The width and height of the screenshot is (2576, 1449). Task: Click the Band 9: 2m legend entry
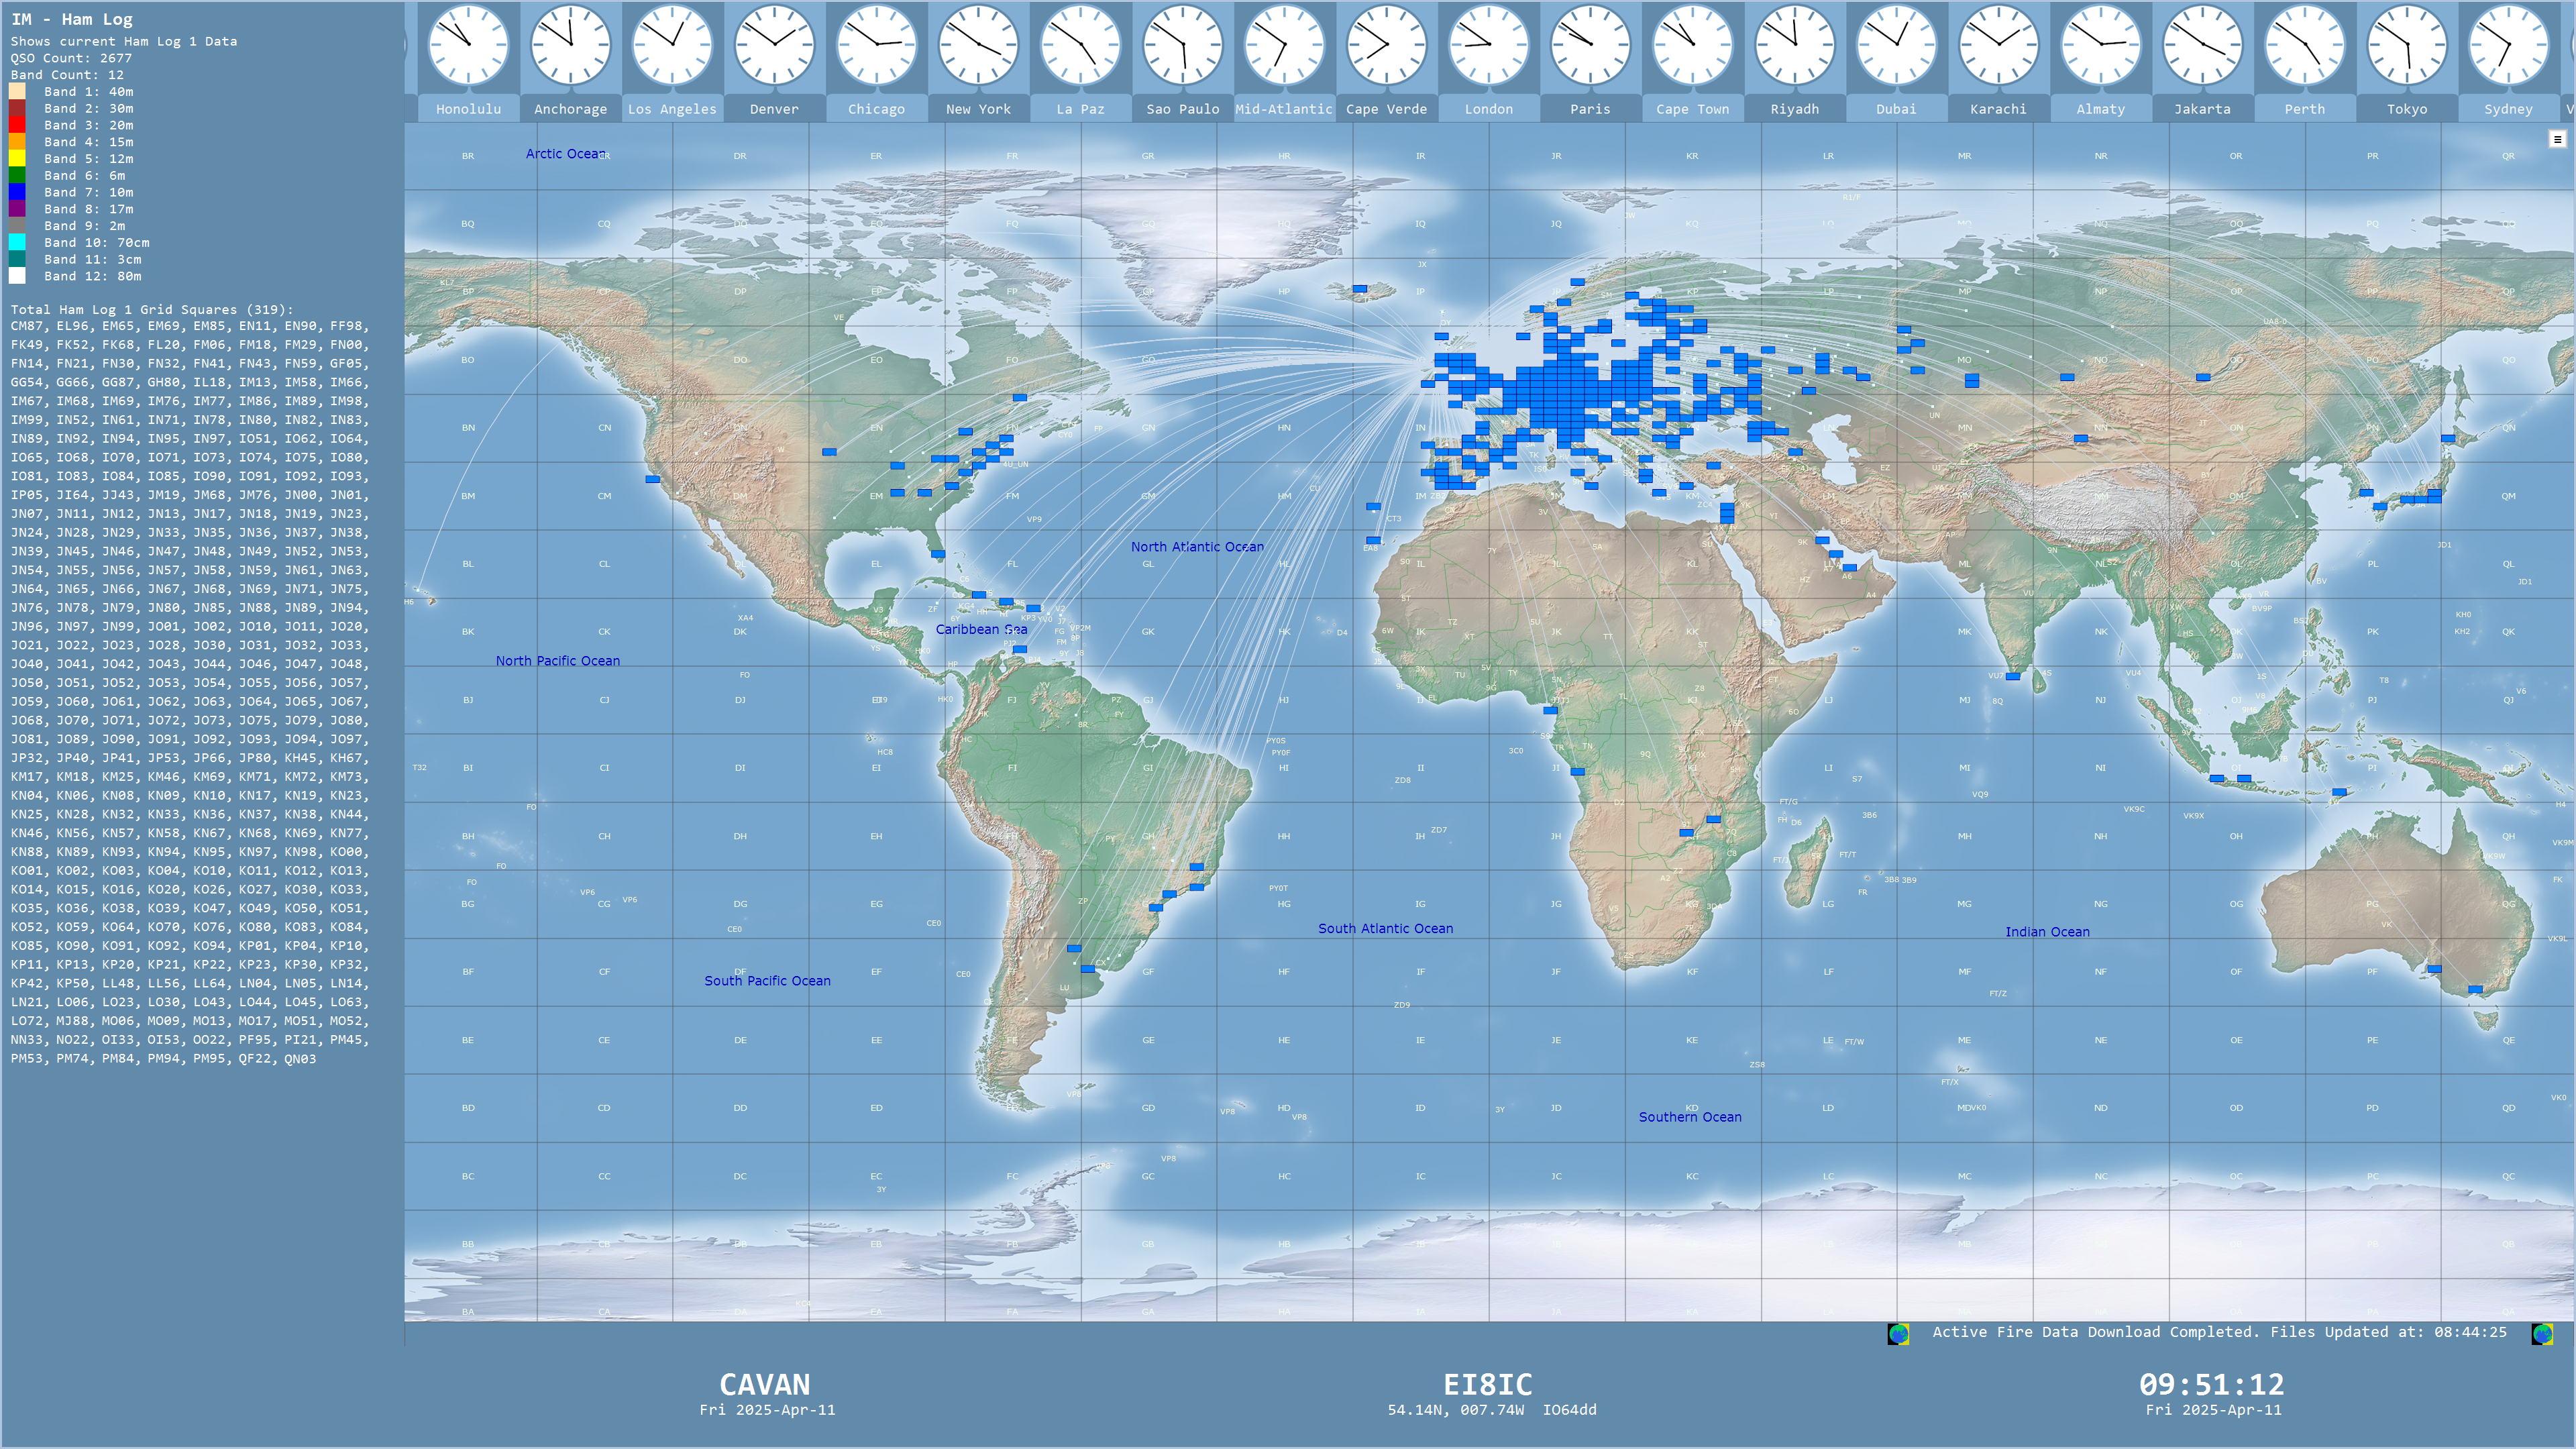[x=85, y=226]
